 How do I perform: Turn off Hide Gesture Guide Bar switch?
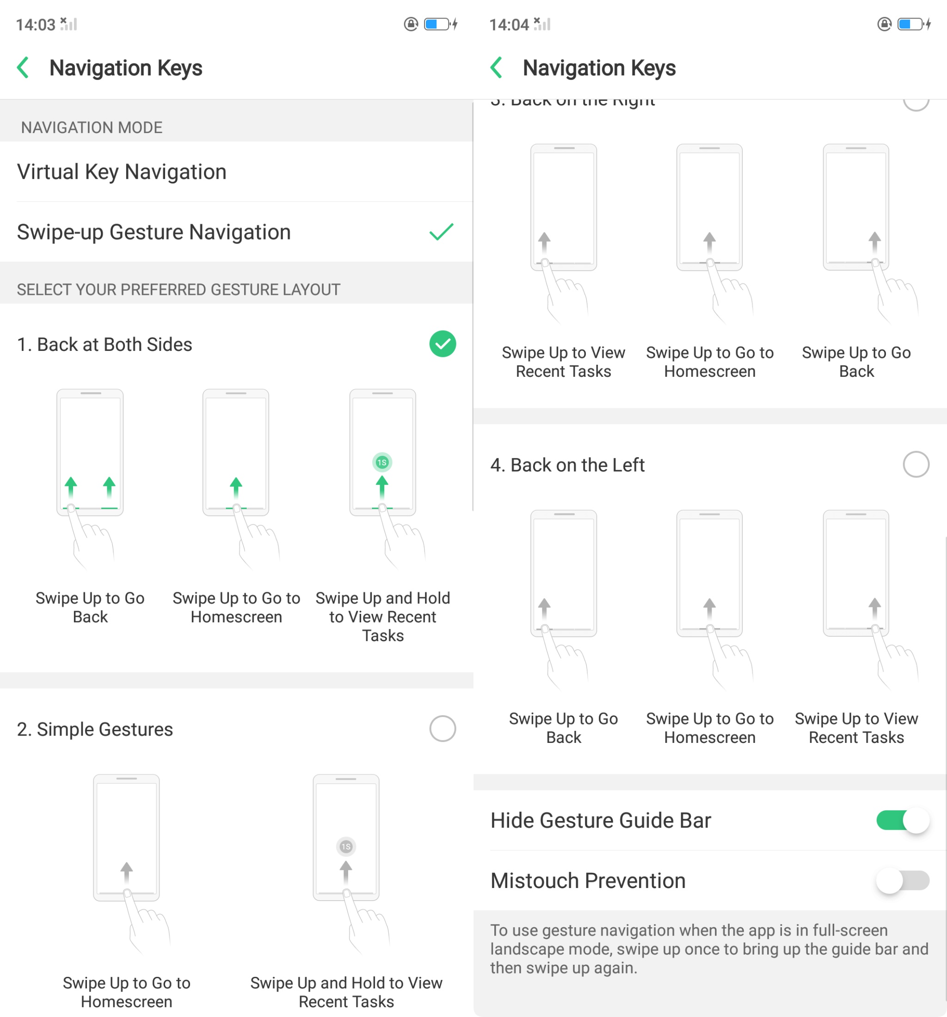903,820
